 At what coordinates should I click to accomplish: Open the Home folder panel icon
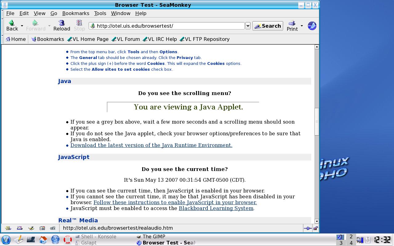(x=43, y=240)
